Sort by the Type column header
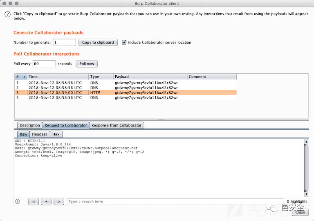This screenshot has width=314, height=221. pos(101,77)
